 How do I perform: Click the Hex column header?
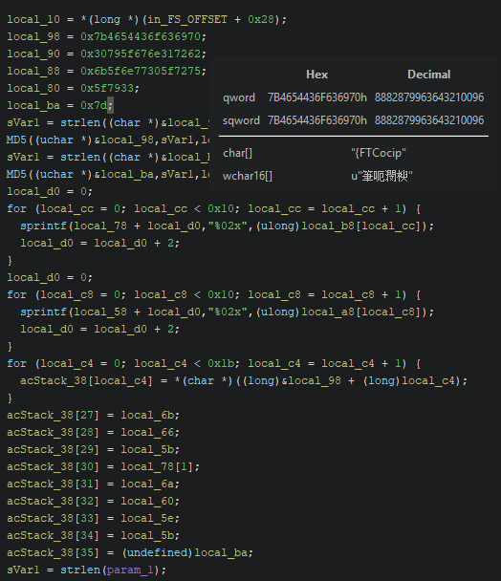click(x=317, y=75)
